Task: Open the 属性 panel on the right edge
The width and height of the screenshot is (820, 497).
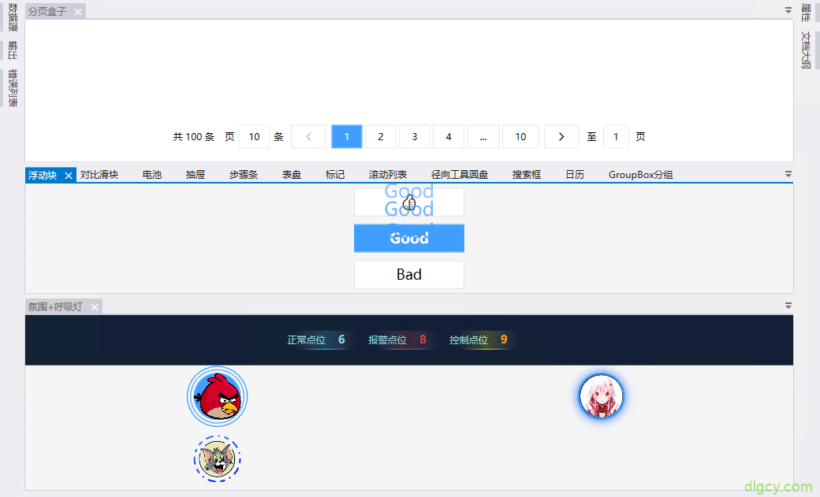Action: coord(806,13)
